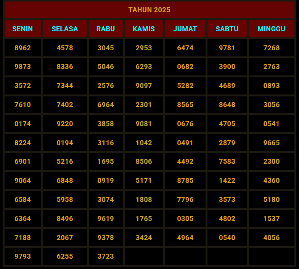Click cell with value 2301

pos(144,105)
